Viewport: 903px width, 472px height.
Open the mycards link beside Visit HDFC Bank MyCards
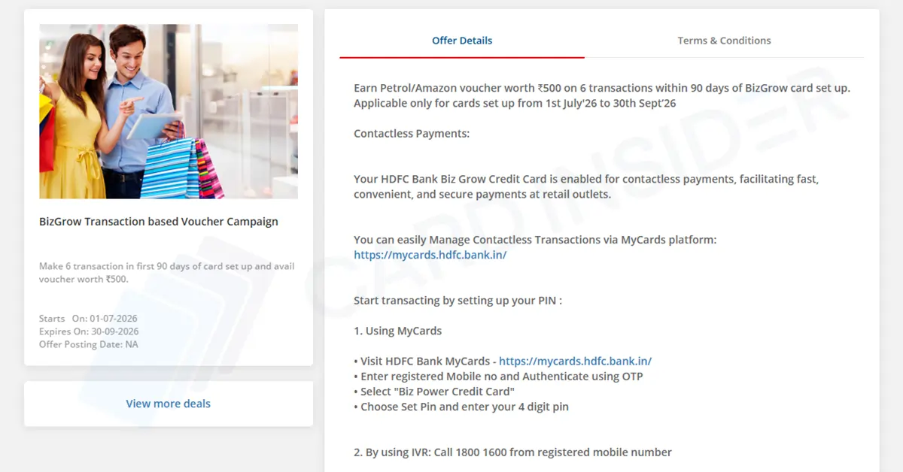pyautogui.click(x=575, y=361)
